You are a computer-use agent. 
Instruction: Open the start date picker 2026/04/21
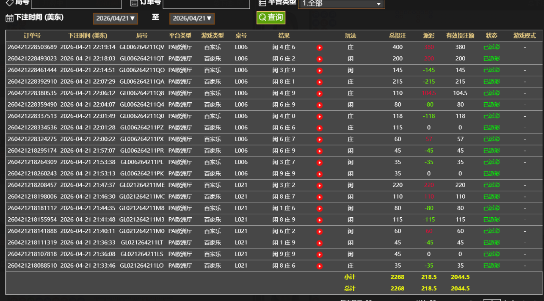coord(115,19)
